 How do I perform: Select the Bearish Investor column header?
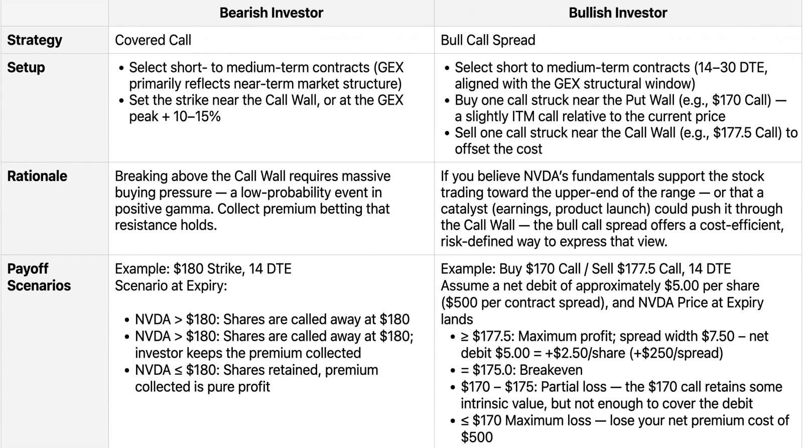271,13
